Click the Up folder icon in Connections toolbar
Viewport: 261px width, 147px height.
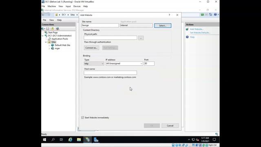click(x=53, y=29)
